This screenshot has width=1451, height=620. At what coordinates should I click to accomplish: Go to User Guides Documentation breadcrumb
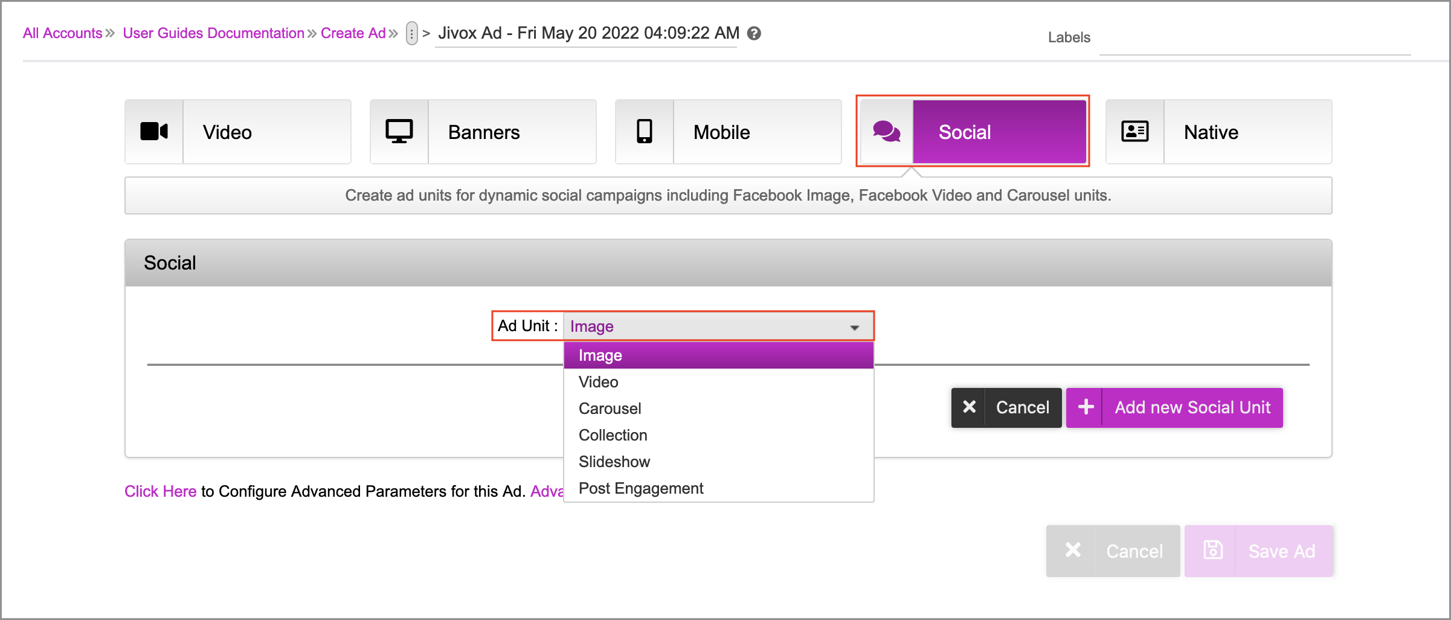point(213,33)
